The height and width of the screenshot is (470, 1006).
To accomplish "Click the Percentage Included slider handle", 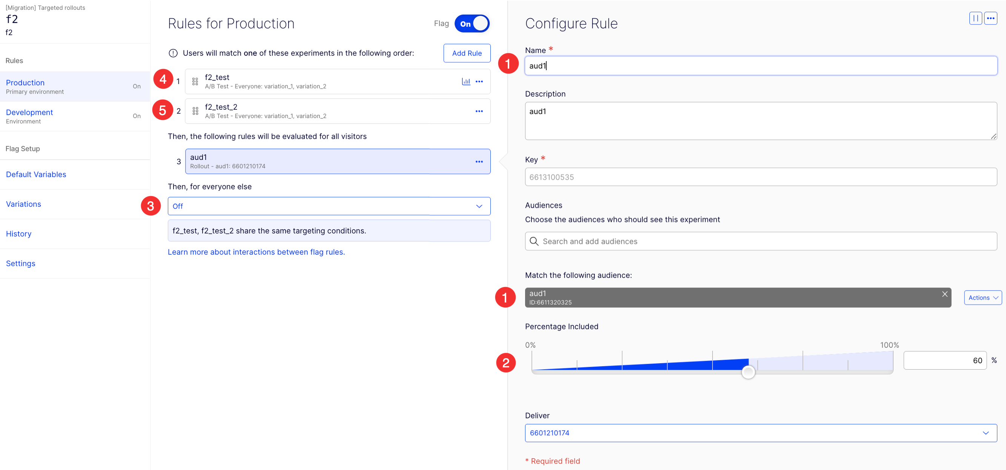I will [x=748, y=372].
